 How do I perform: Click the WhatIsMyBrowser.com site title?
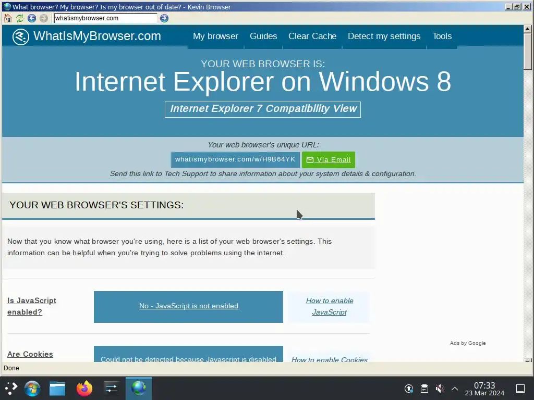click(97, 36)
